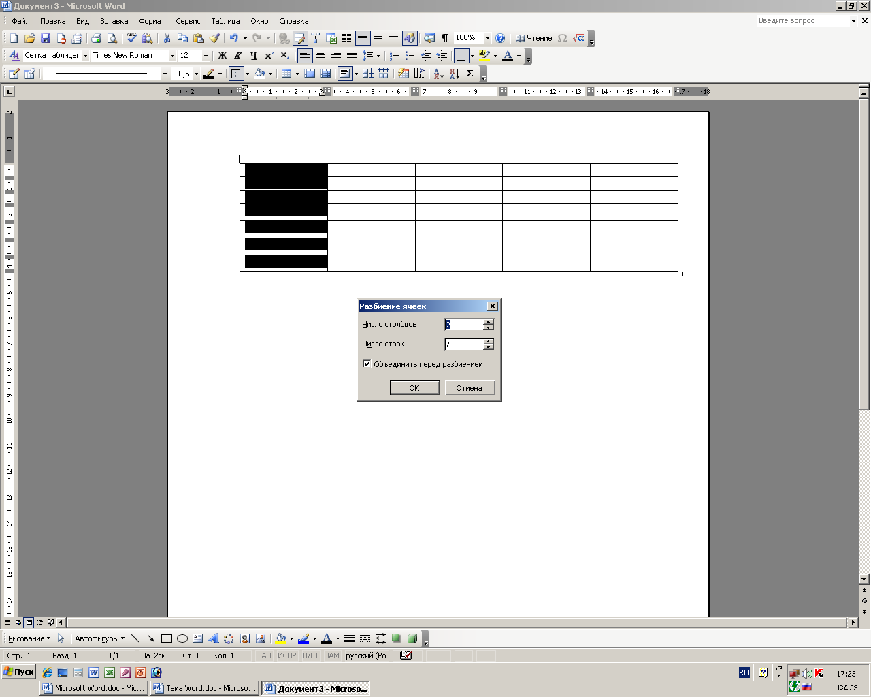Select the Oval drawing shape

point(182,638)
